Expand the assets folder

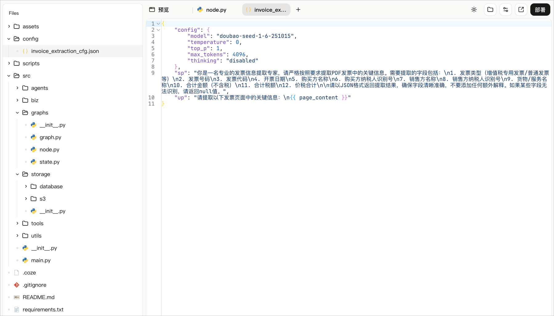coord(9,26)
